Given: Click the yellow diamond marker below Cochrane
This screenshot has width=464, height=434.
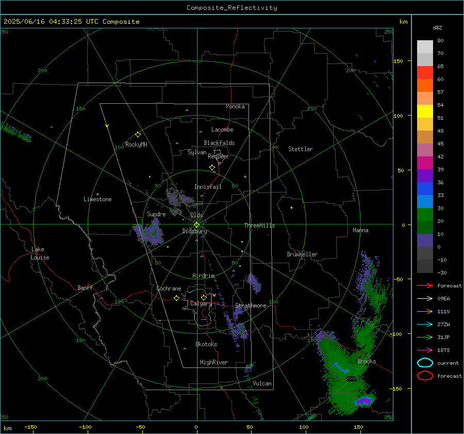Looking at the screenshot, I should click(x=176, y=298).
